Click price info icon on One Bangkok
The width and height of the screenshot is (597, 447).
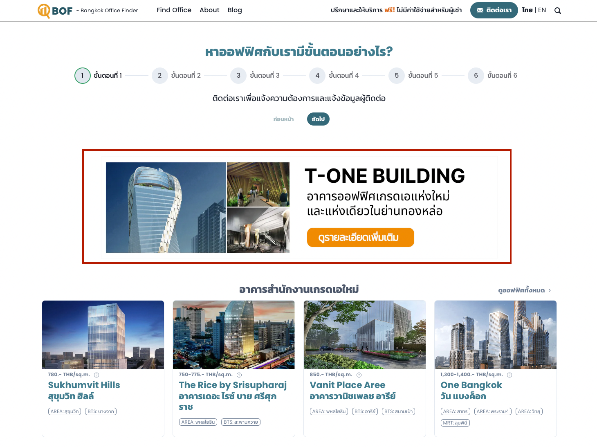[x=509, y=375]
